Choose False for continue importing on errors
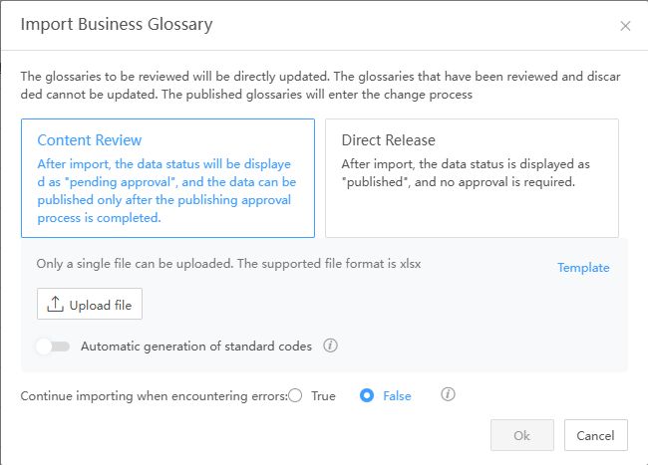Screen dimensions: 648x465 point(367,395)
